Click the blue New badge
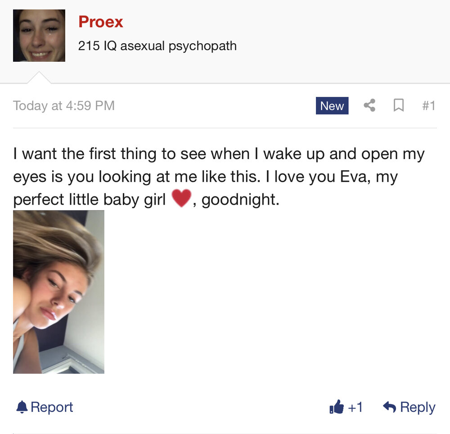This screenshot has width=450, height=434. pos(332,106)
